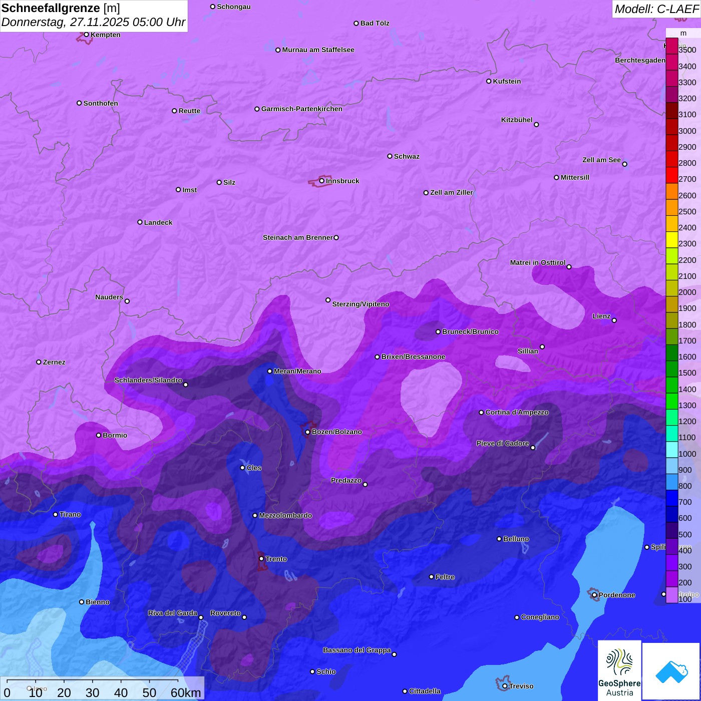This screenshot has width=701, height=701.
Task: Click the Murnau am Staffelsee label
Action: click(318, 50)
